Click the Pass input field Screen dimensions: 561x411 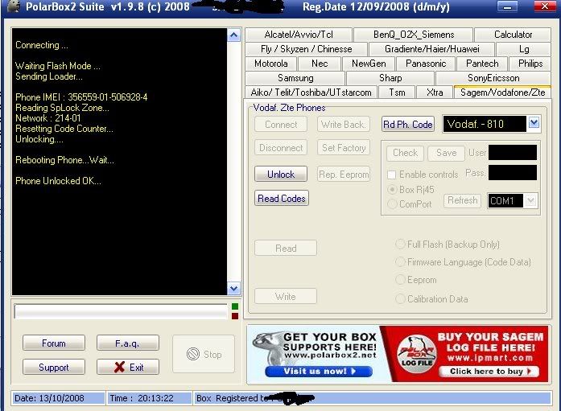click(513, 173)
